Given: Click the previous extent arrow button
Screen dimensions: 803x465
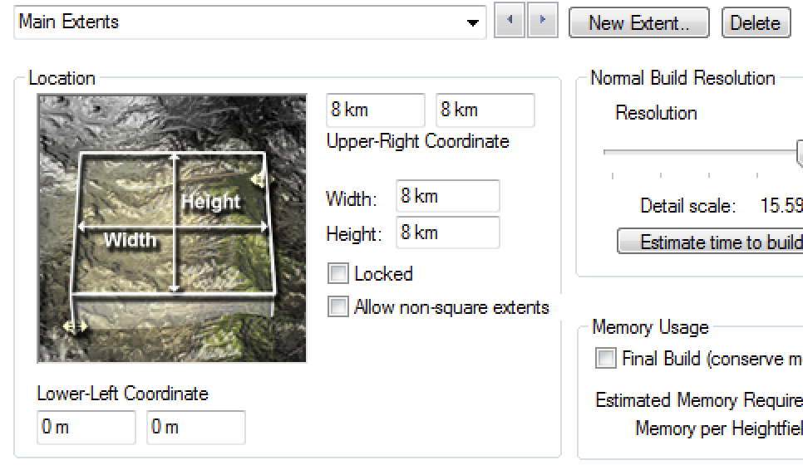Looking at the screenshot, I should [510, 20].
